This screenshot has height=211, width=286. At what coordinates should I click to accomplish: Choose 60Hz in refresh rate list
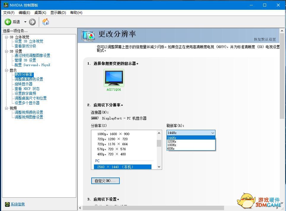pyautogui.click(x=191, y=148)
